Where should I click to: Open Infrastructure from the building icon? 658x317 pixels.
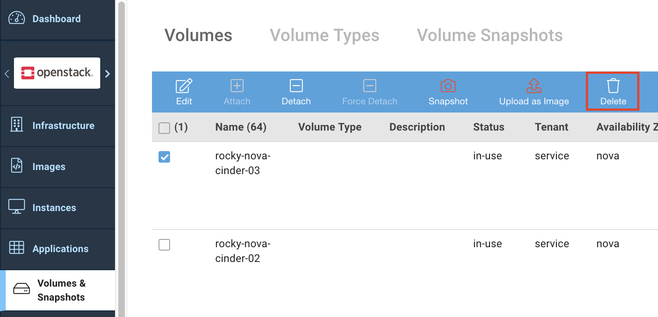[17, 124]
